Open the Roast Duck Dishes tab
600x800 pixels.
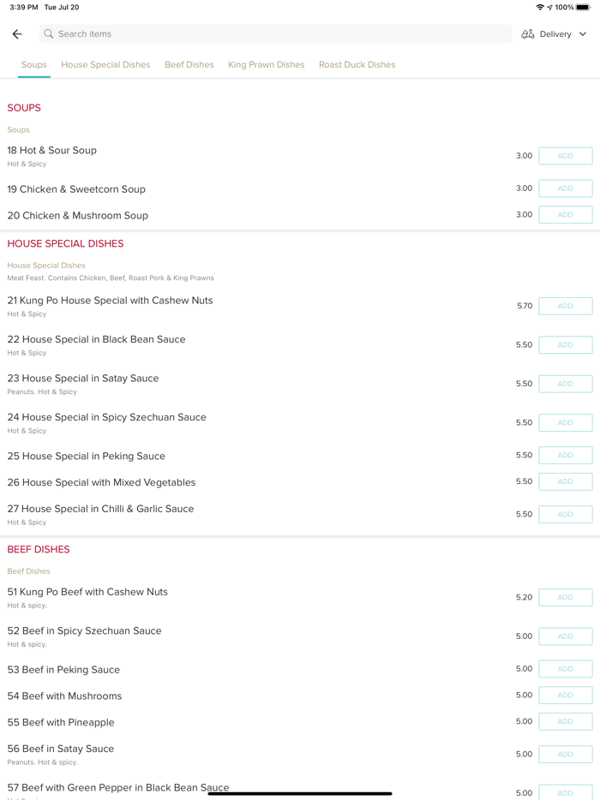(357, 65)
